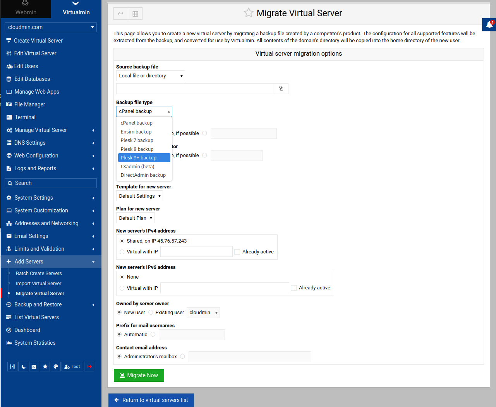This screenshot has height=407, width=496.
Task: Star the Migrate Virtual Server page as favorite
Action: point(248,13)
